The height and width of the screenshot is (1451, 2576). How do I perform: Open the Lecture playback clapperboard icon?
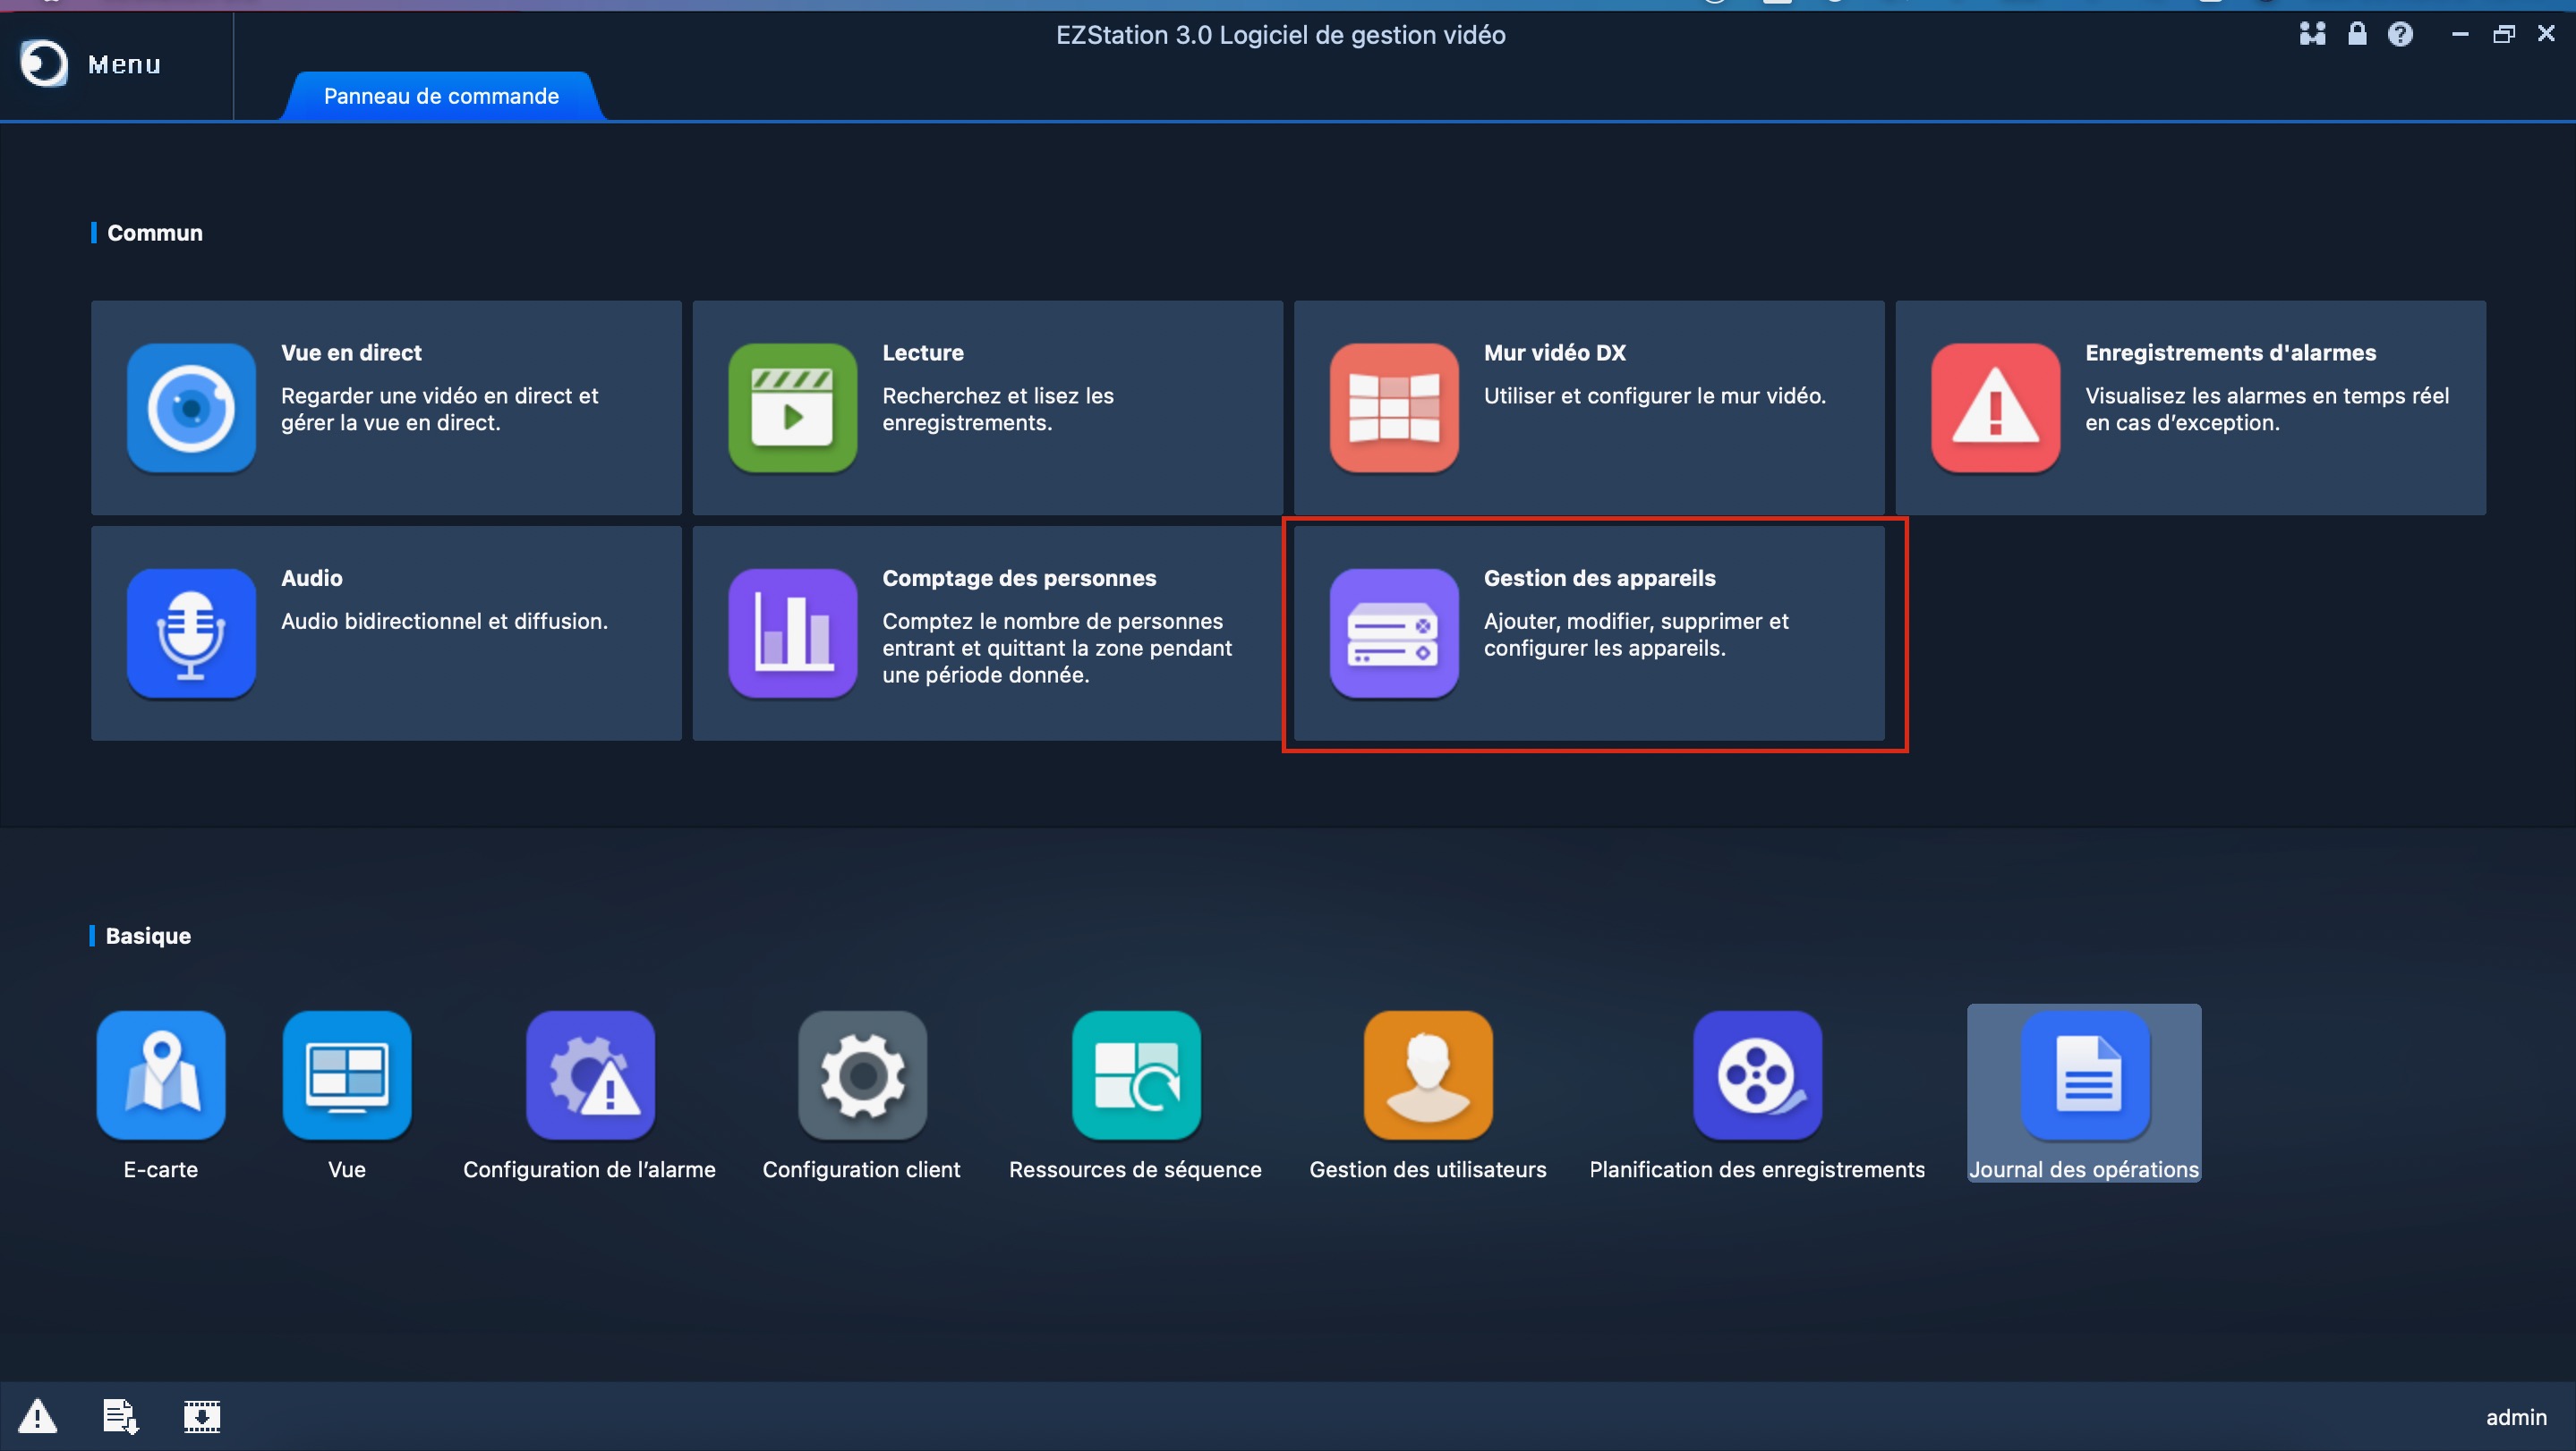tap(792, 408)
